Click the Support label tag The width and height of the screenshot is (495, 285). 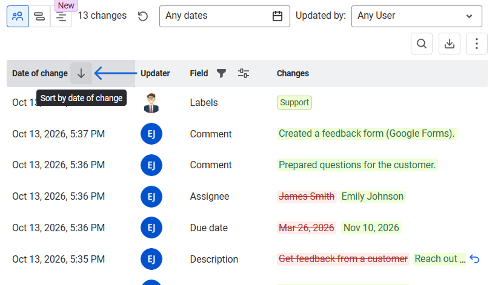(x=294, y=102)
